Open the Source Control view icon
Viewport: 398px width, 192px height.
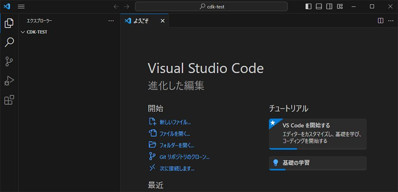click(x=9, y=61)
